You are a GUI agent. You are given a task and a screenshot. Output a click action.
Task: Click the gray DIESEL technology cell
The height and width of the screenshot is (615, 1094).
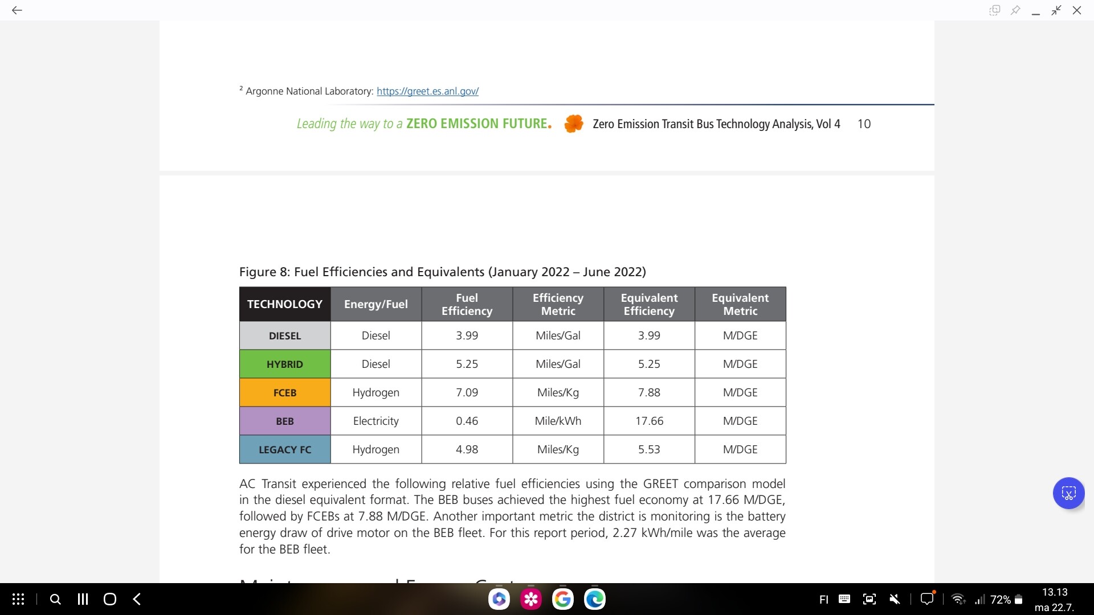(285, 335)
